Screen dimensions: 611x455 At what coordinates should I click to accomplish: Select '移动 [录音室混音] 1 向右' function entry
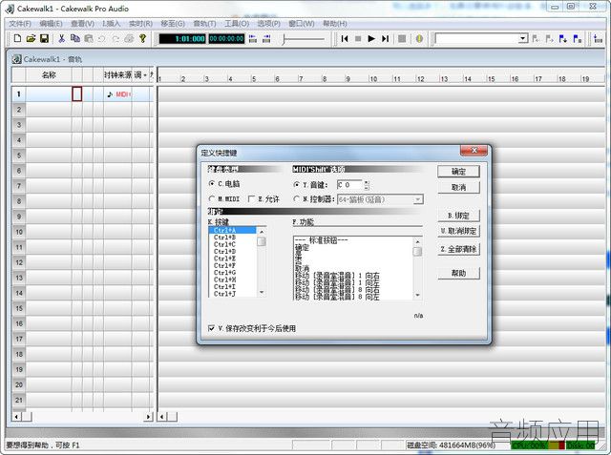[x=337, y=276]
